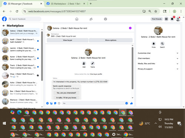
Task: Click the Facebook logo
Action: pyautogui.click(x=4, y=19)
